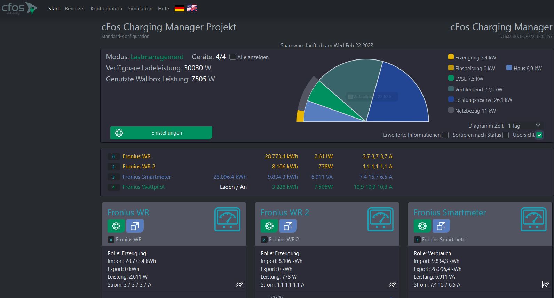554x298 pixels.
Task: Open Fronius Smartmeter in overview list
Action: (x=147, y=177)
